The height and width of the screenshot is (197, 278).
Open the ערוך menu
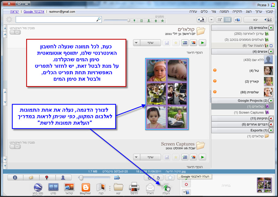(258, 11)
